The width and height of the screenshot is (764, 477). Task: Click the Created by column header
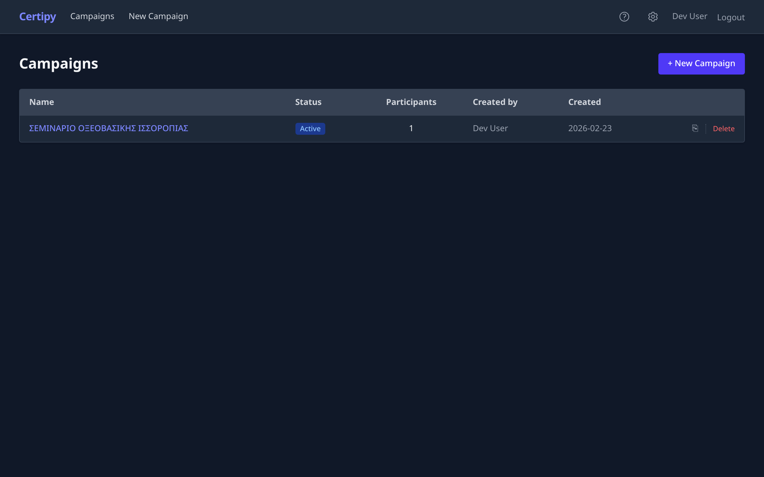click(495, 102)
